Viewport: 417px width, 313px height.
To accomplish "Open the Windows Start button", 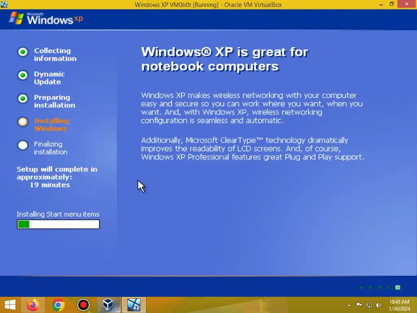I will click(10, 305).
